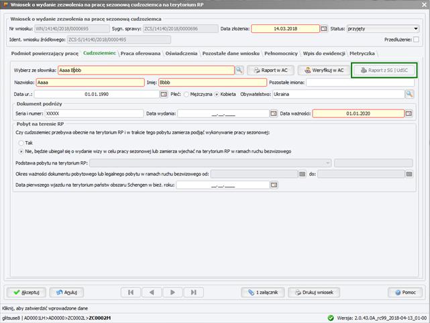Image resolution: width=430 pixels, height=323 pixels.
Task: Open the Oświadczenia tab
Action: [x=181, y=54]
